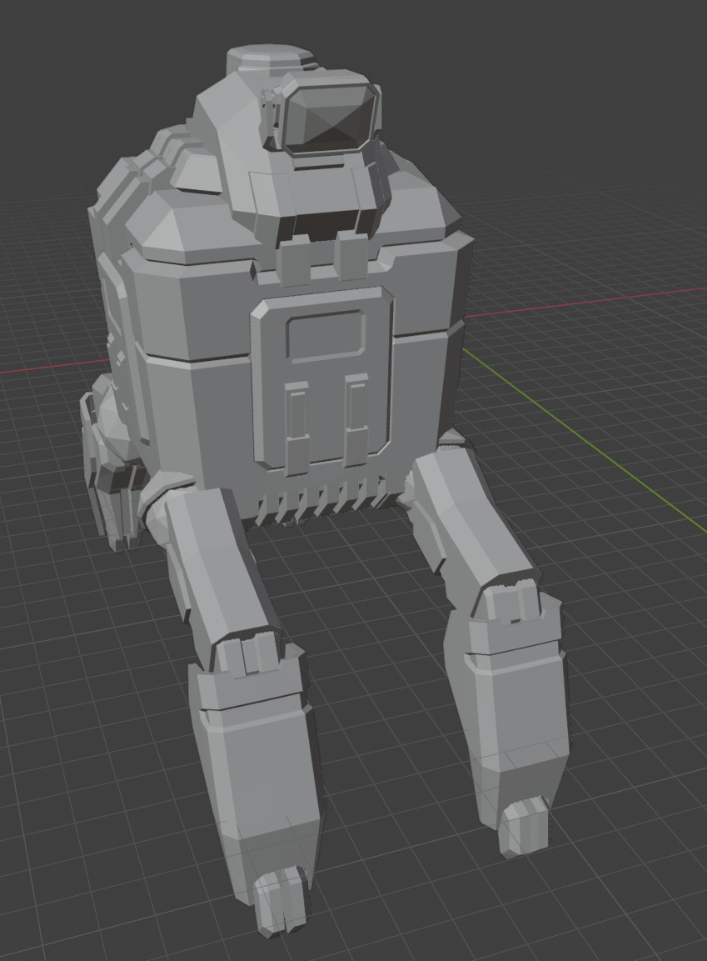This screenshot has width=707, height=961.
Task: Click the green Y axis line
Action: 585,440
